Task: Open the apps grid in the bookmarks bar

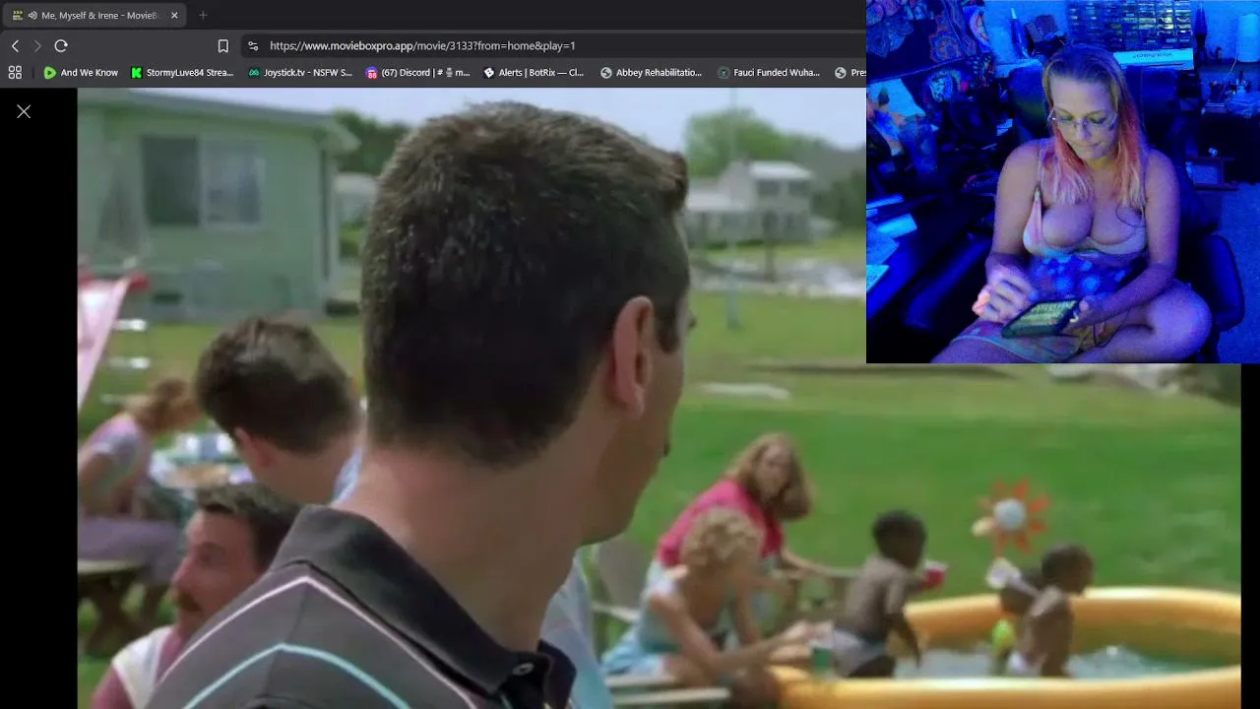Action: (x=15, y=73)
